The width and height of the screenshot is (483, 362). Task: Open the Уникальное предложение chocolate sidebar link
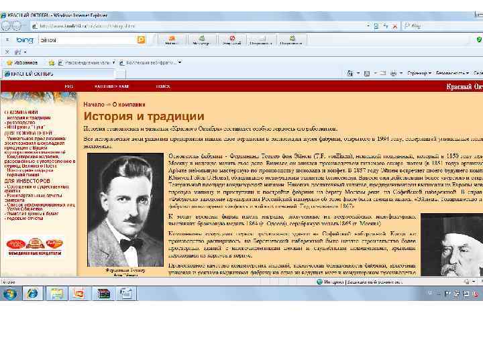(35, 145)
